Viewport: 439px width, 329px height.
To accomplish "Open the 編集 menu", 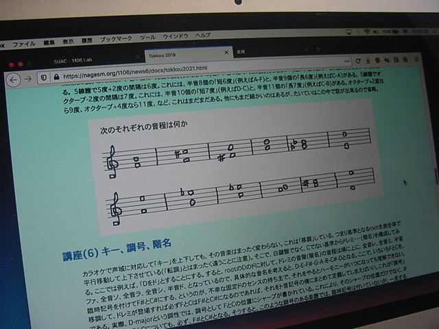I will (49, 42).
